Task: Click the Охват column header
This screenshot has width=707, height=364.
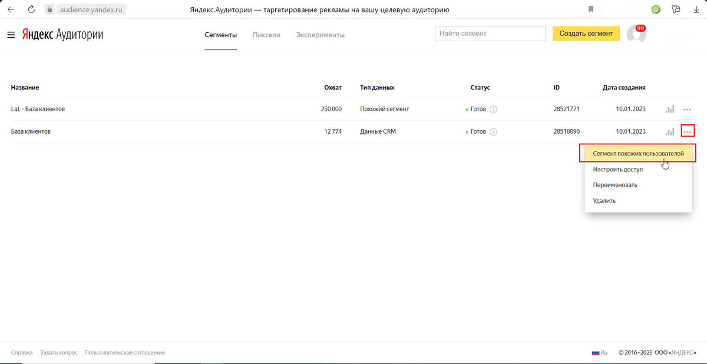Action: point(333,87)
